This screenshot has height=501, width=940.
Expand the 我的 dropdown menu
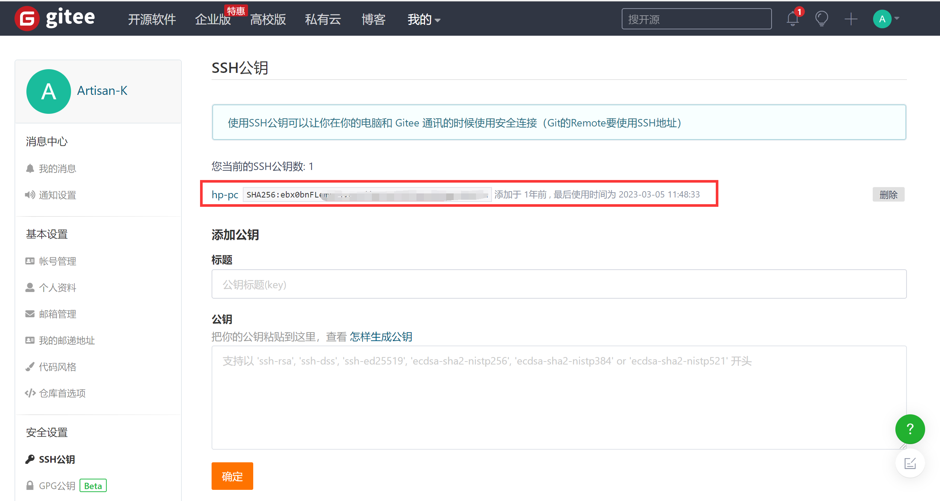point(424,19)
